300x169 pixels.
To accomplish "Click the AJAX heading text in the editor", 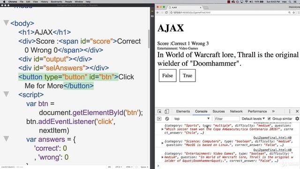I will coord(44,32).
